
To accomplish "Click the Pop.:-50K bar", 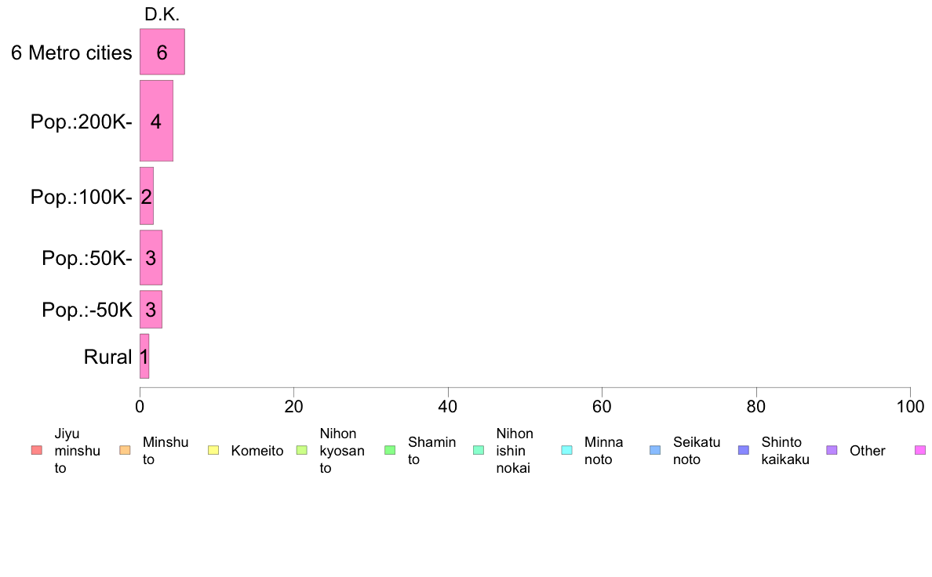I will point(151,309).
